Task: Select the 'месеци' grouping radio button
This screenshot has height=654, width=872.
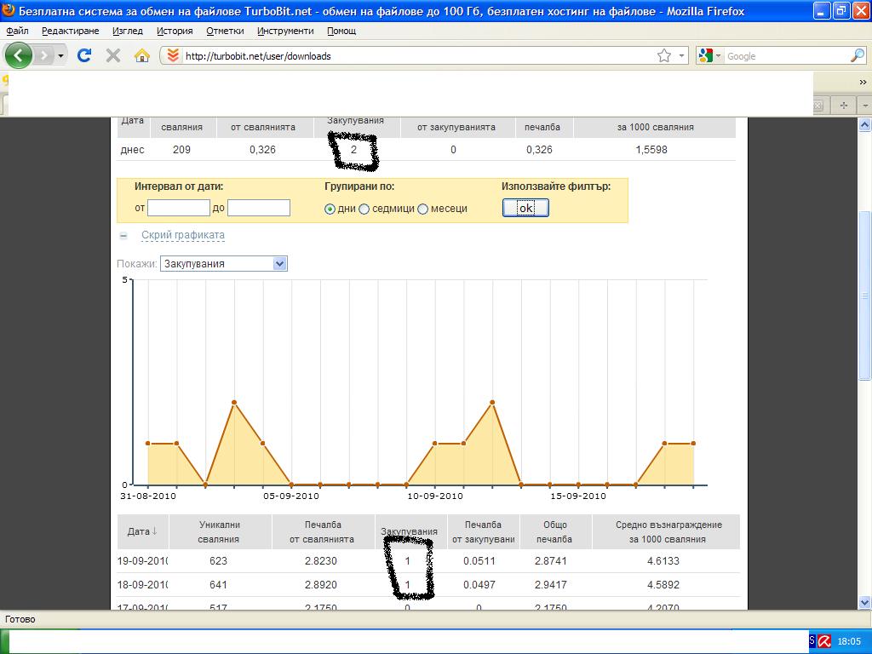Action: [x=422, y=209]
